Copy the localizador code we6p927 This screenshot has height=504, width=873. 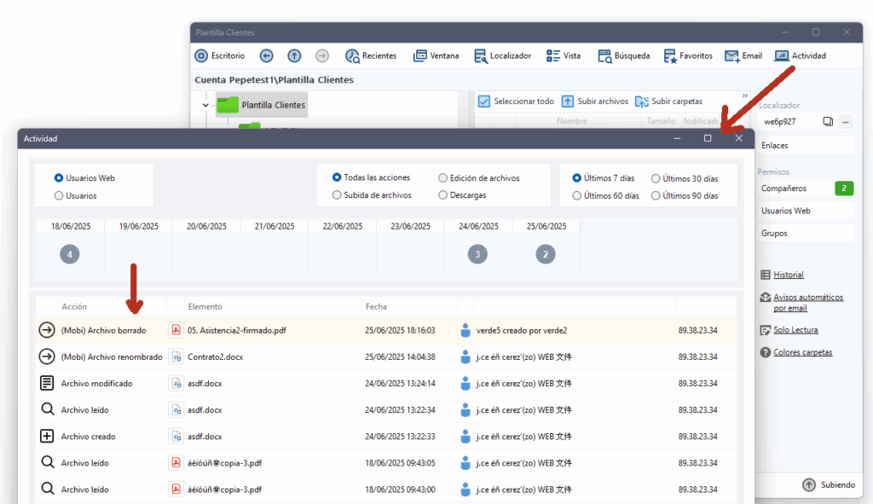(x=828, y=121)
